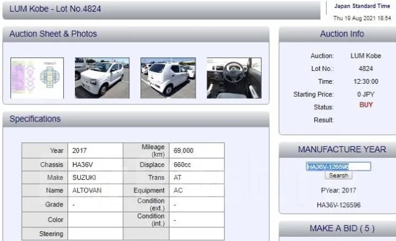Viewport: 396px width, 241px height.
Task: Click the chassis number input field
Action: pyautogui.click(x=338, y=166)
